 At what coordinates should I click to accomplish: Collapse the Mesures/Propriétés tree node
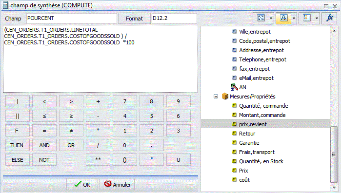[216, 96]
